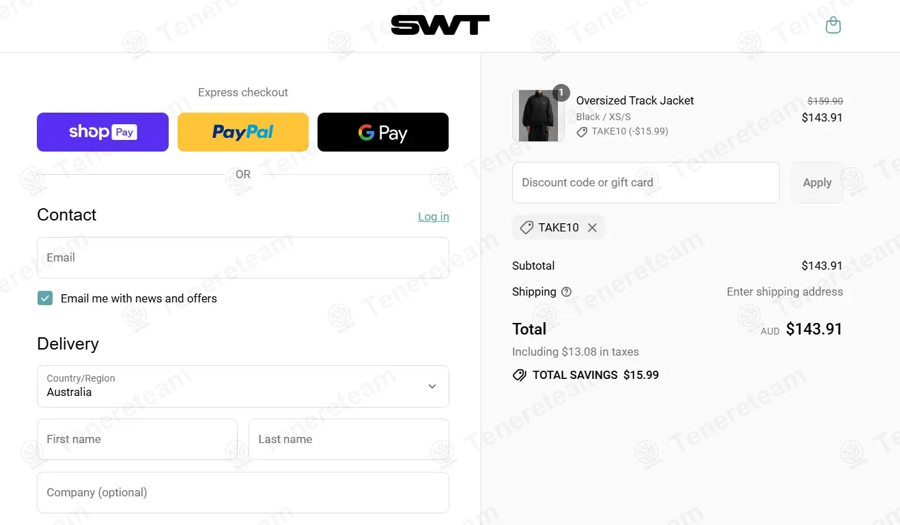Click the quantity badge on jacket image
The height and width of the screenshot is (525, 900).
561,93
